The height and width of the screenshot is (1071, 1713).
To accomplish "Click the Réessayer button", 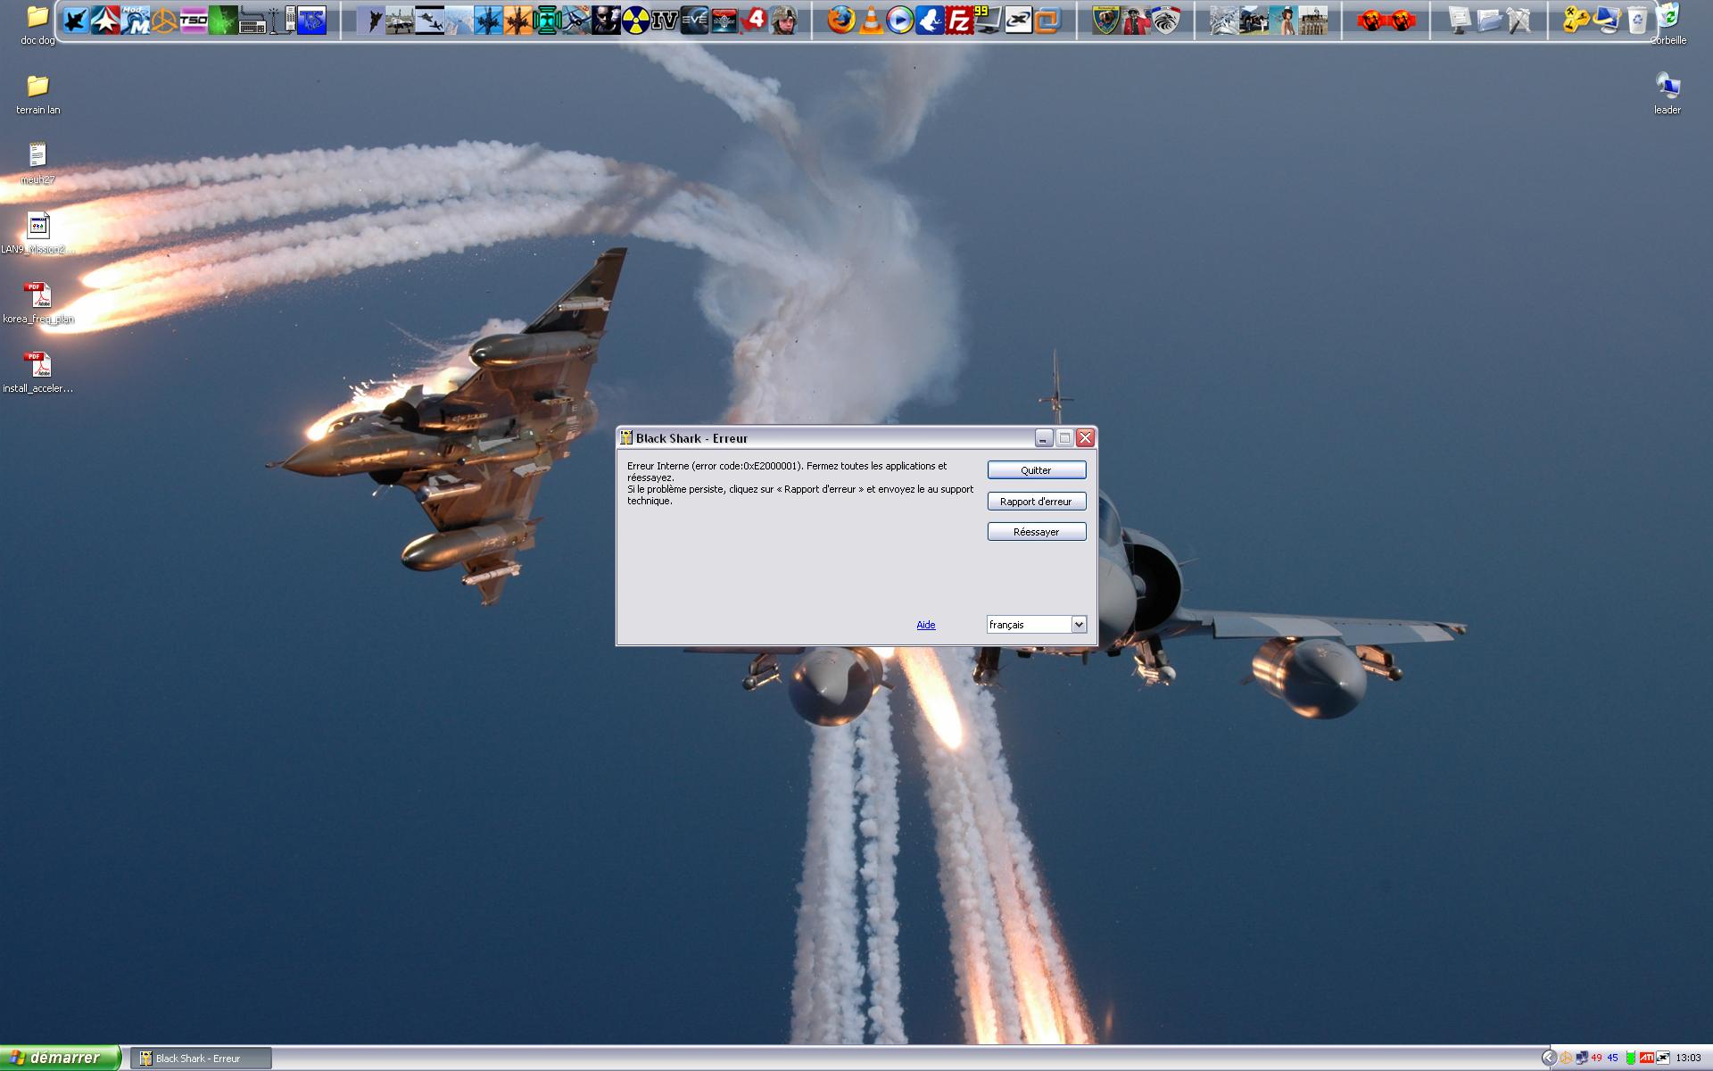I will click(1036, 532).
